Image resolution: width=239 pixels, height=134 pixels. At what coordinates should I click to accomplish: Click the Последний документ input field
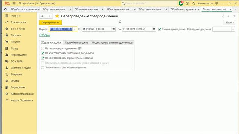point(222,29)
